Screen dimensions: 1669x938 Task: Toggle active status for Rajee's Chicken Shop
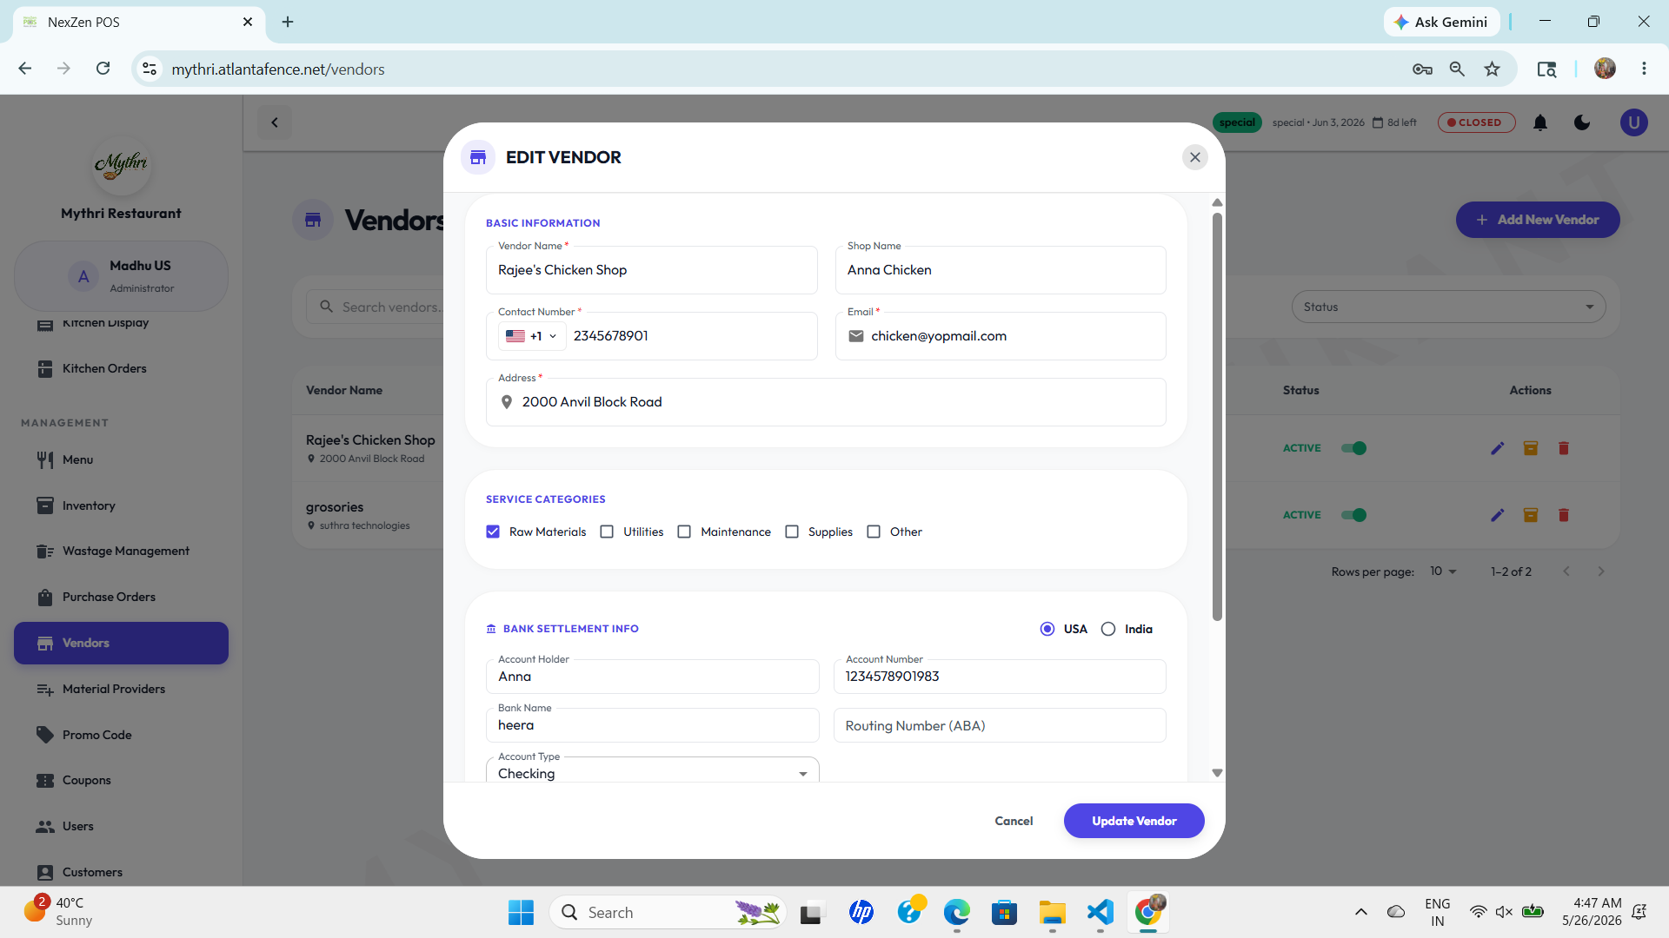(x=1353, y=448)
